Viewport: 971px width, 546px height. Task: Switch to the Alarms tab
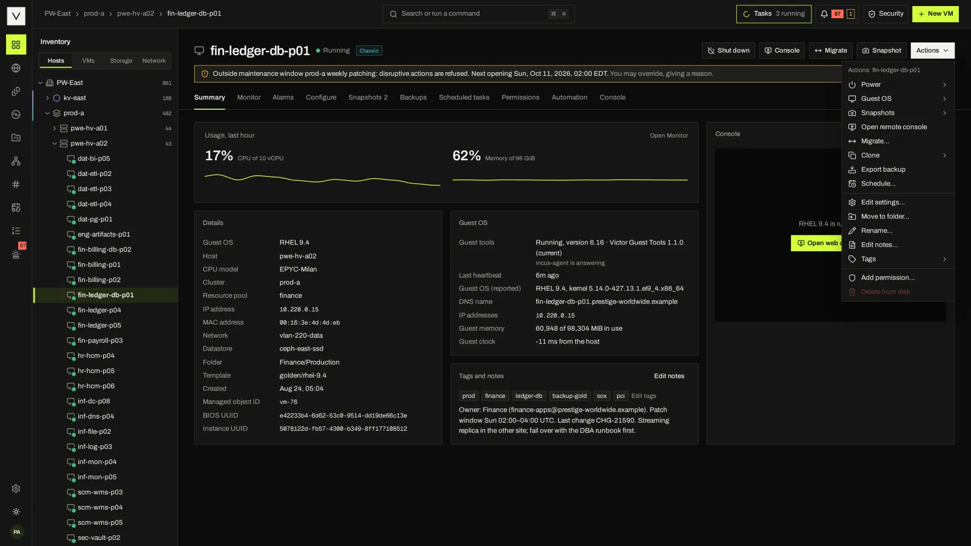click(283, 98)
